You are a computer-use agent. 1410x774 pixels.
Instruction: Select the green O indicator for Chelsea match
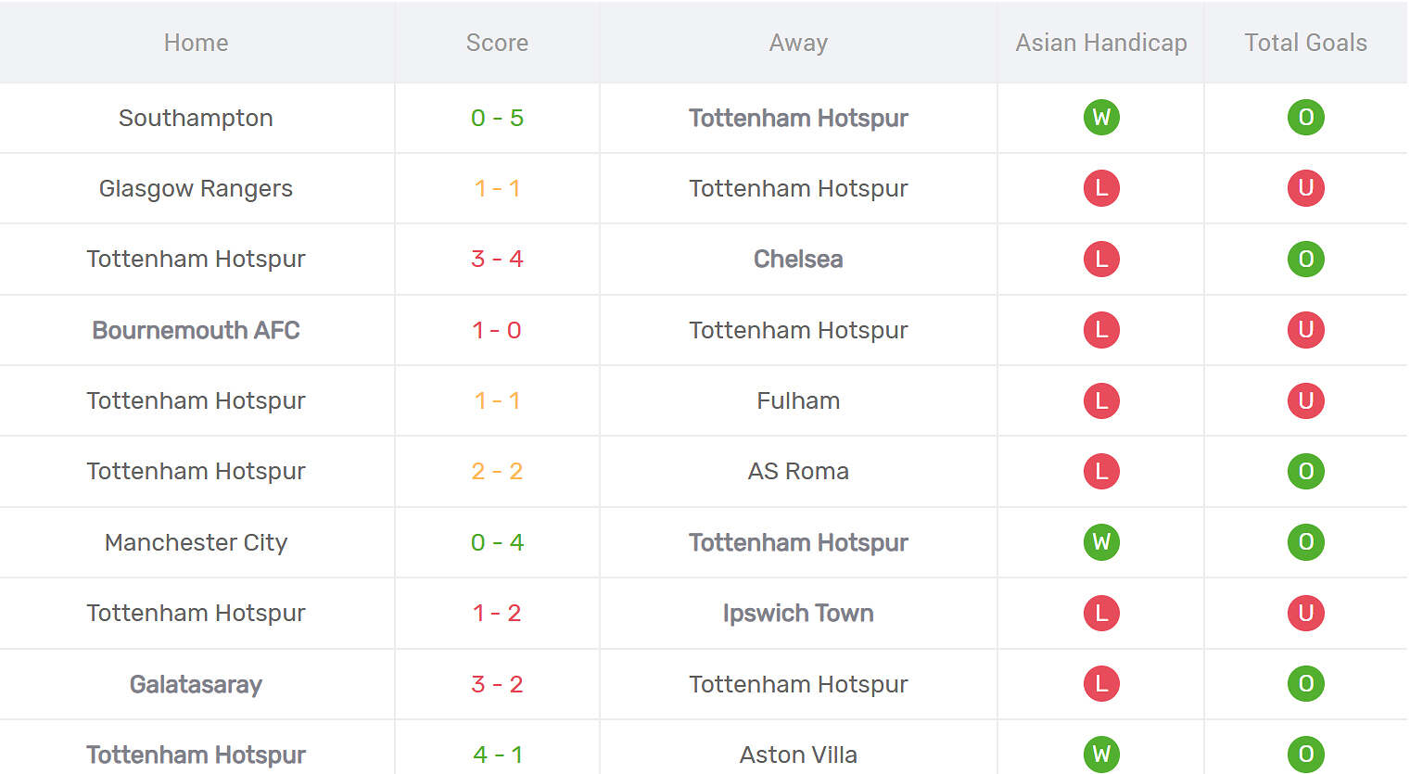[1306, 260]
